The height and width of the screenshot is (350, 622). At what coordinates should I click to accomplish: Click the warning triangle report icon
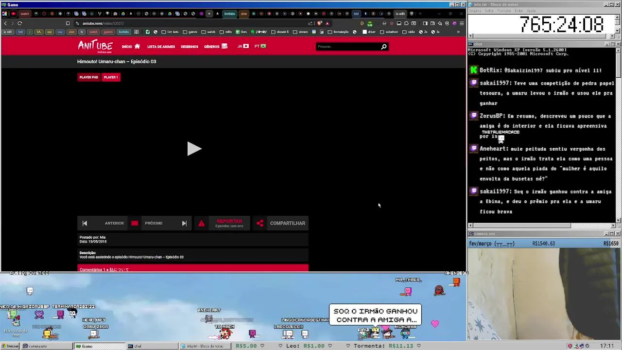[x=201, y=223]
